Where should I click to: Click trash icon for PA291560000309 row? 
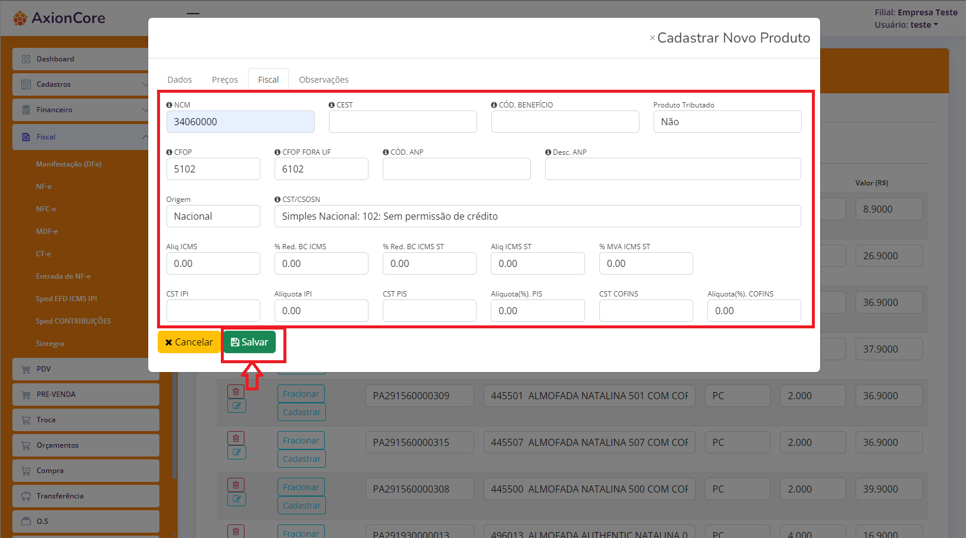point(236,392)
